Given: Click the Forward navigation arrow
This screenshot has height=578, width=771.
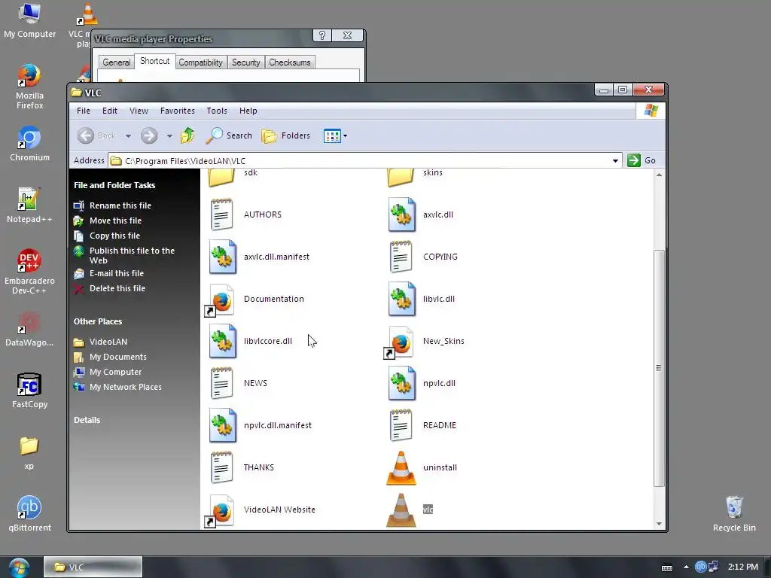Looking at the screenshot, I should 149,135.
